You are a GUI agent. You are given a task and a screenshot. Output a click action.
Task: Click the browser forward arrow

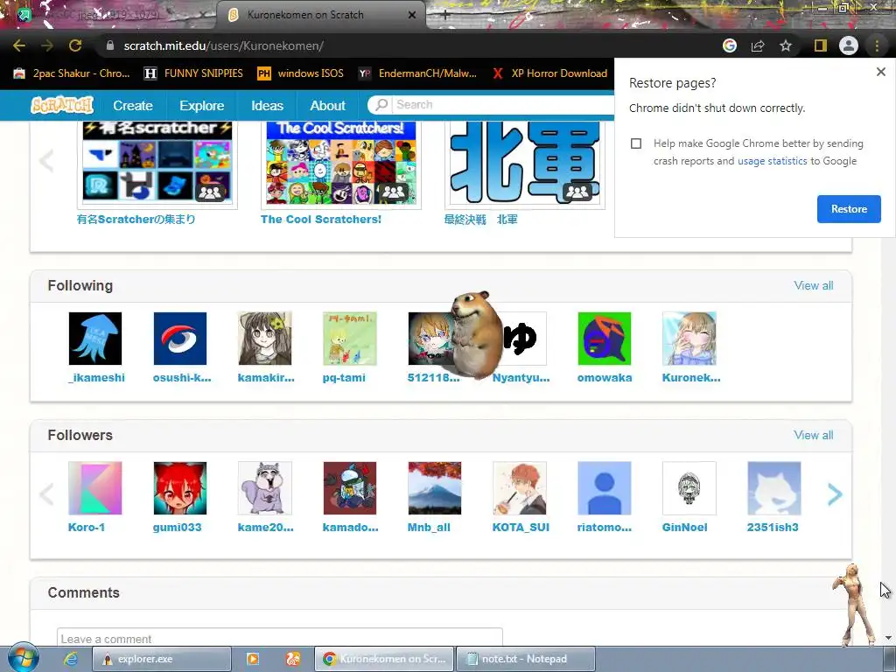[47, 45]
